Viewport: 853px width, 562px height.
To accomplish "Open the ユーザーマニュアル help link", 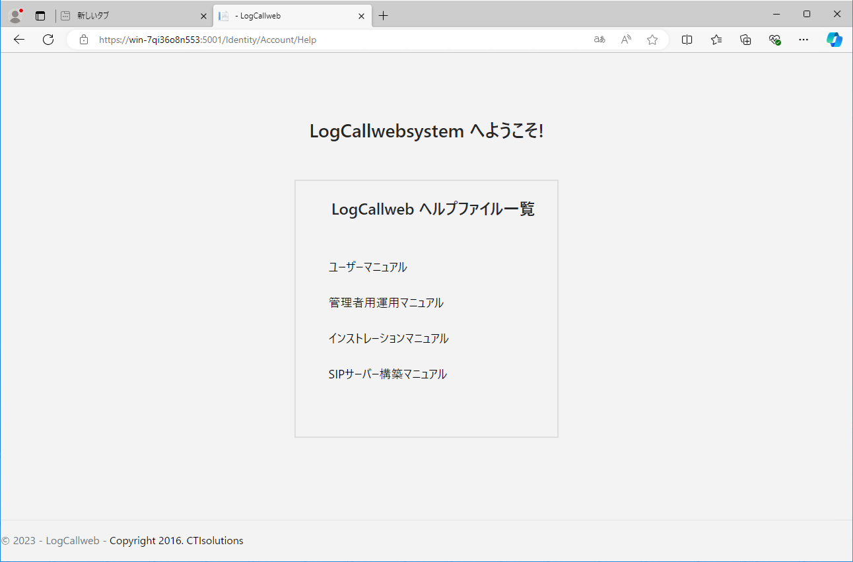I will coord(368,267).
